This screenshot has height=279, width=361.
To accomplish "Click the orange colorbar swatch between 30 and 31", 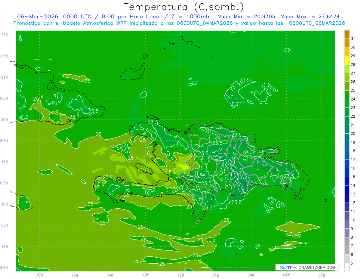I will pyautogui.click(x=347, y=43).
